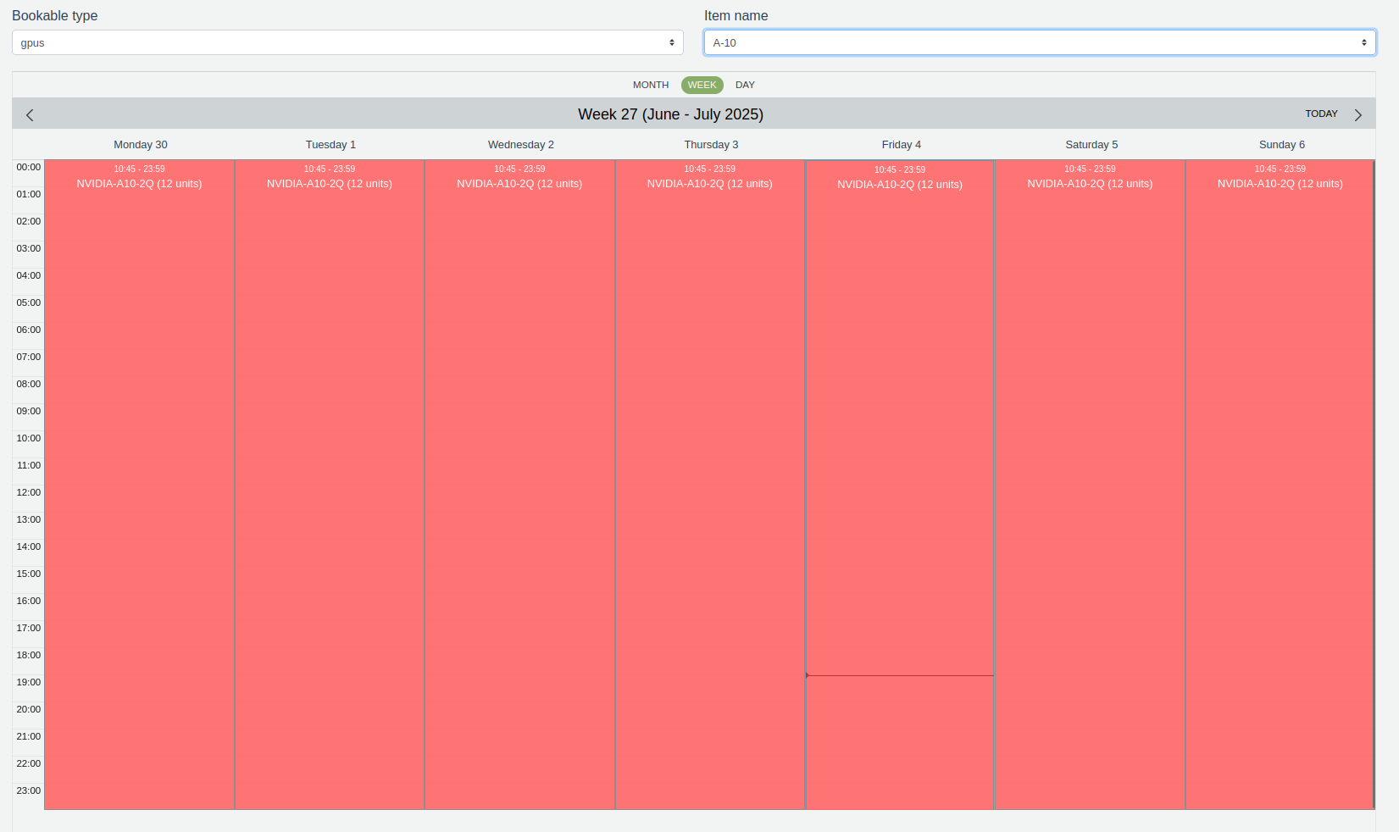This screenshot has height=832, width=1399.
Task: Click the Week 27 title heading
Action: pos(670,114)
